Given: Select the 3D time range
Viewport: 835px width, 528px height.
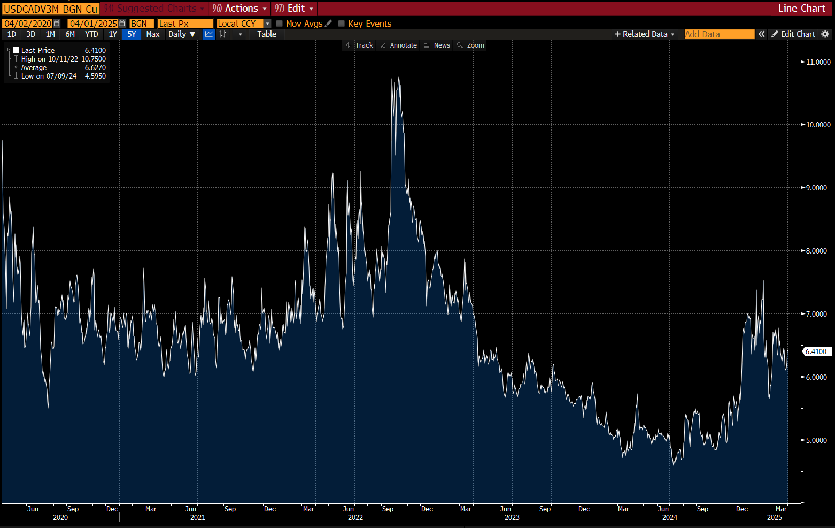Looking at the screenshot, I should click(x=31, y=34).
